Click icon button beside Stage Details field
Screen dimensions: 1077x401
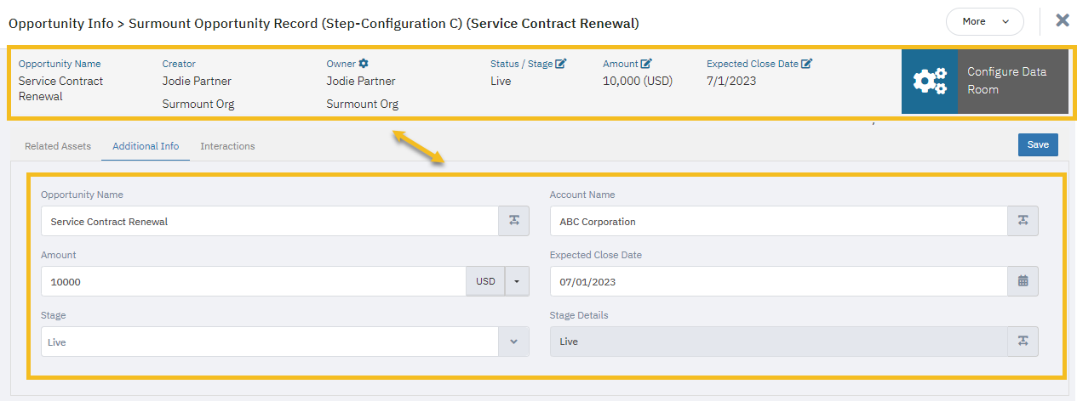click(1023, 342)
